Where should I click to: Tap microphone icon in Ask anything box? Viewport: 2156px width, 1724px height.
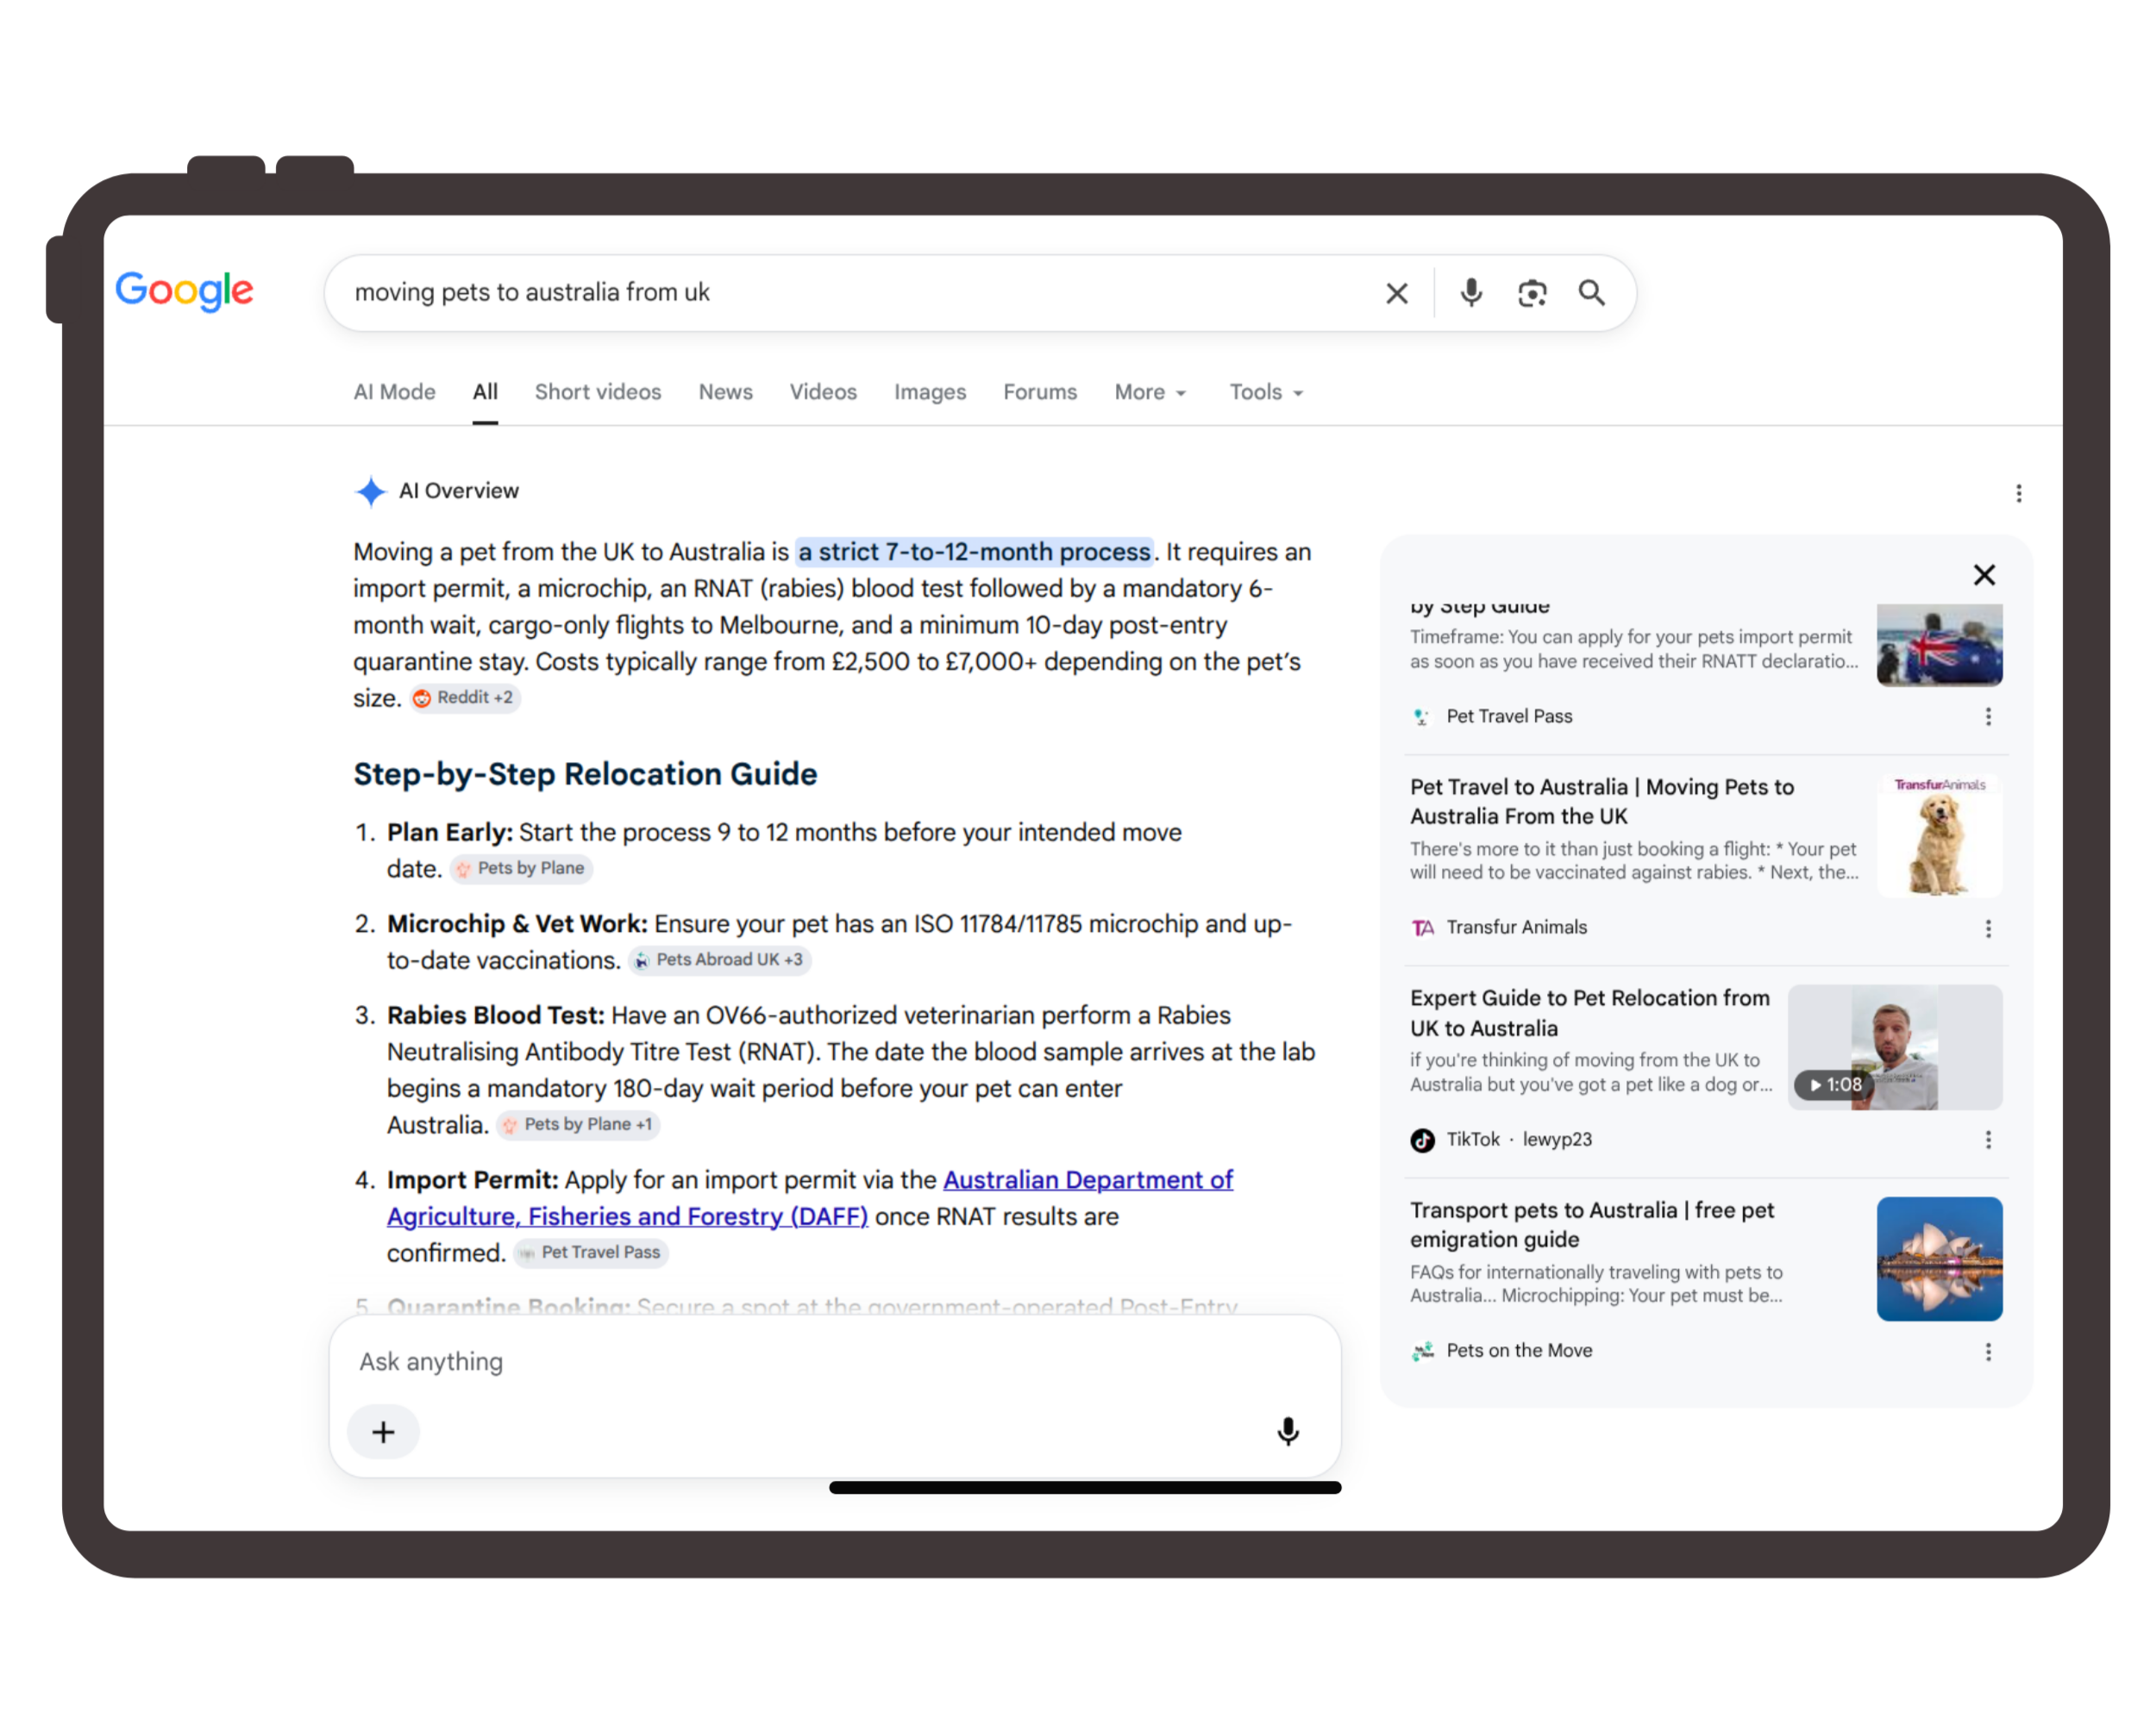click(1288, 1431)
